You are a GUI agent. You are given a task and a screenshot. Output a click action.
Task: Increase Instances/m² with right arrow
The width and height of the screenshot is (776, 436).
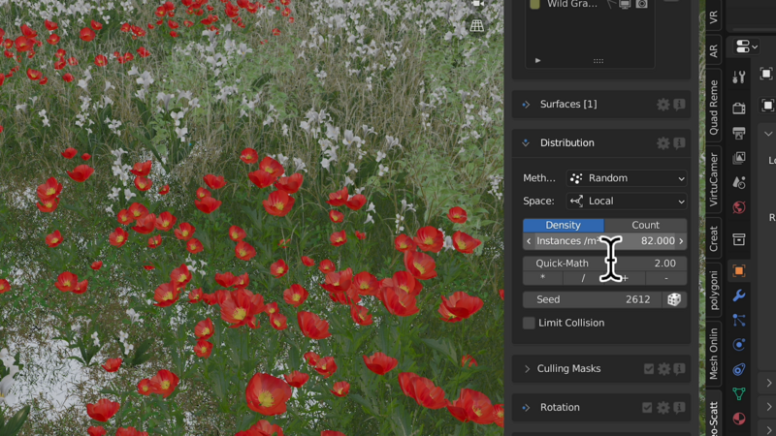click(682, 241)
